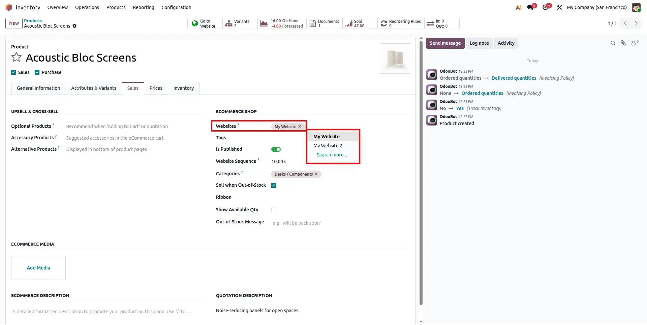Click the New button
Screen dimensions: 647x325
(14, 23)
